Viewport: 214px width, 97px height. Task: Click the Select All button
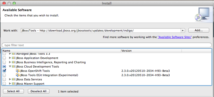click(13, 91)
